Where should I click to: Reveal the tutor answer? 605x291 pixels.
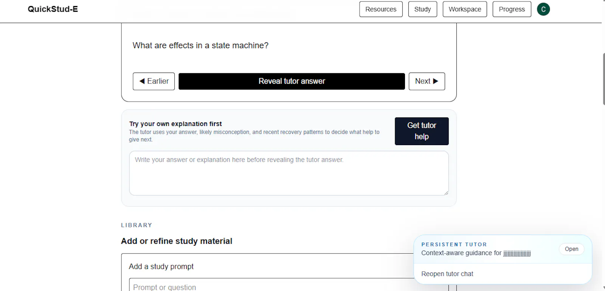[292, 81]
